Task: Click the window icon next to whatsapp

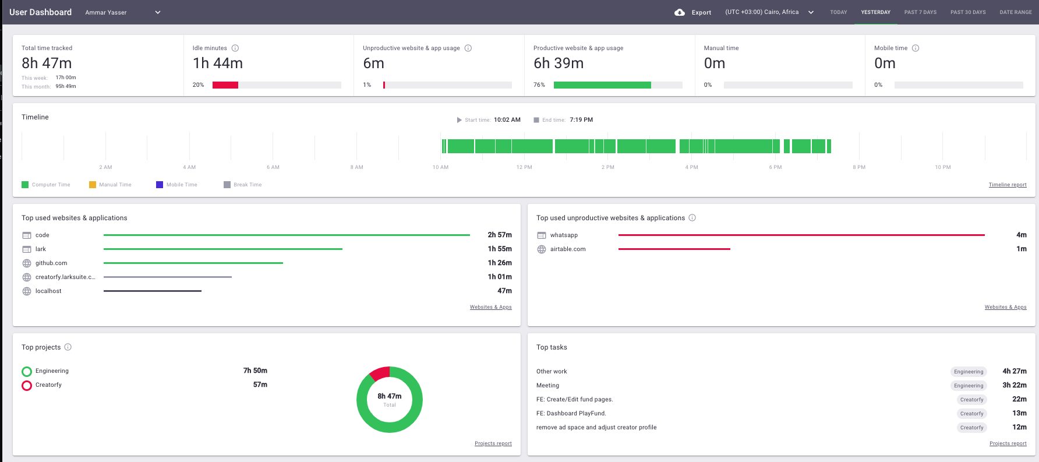Action: tap(542, 235)
